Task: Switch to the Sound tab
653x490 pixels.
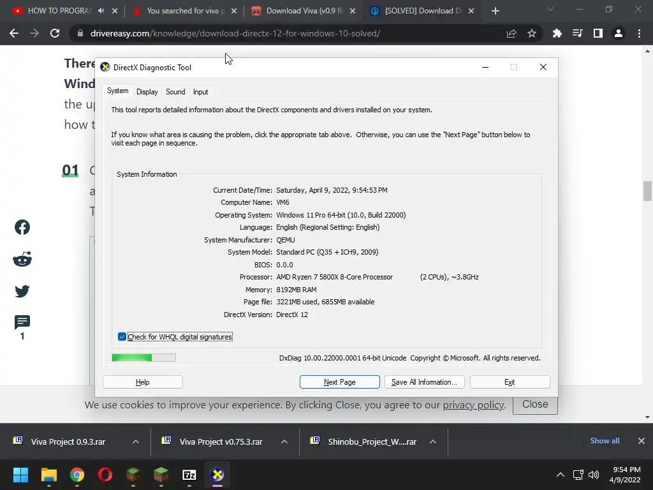Action: click(x=175, y=92)
